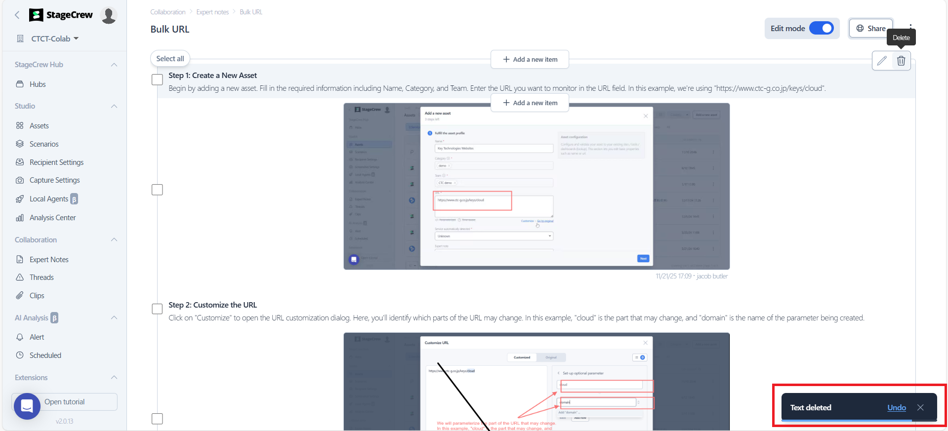Viewport: 948px width, 431px height.
Task: Click the trash Delete icon
Action: 901,61
